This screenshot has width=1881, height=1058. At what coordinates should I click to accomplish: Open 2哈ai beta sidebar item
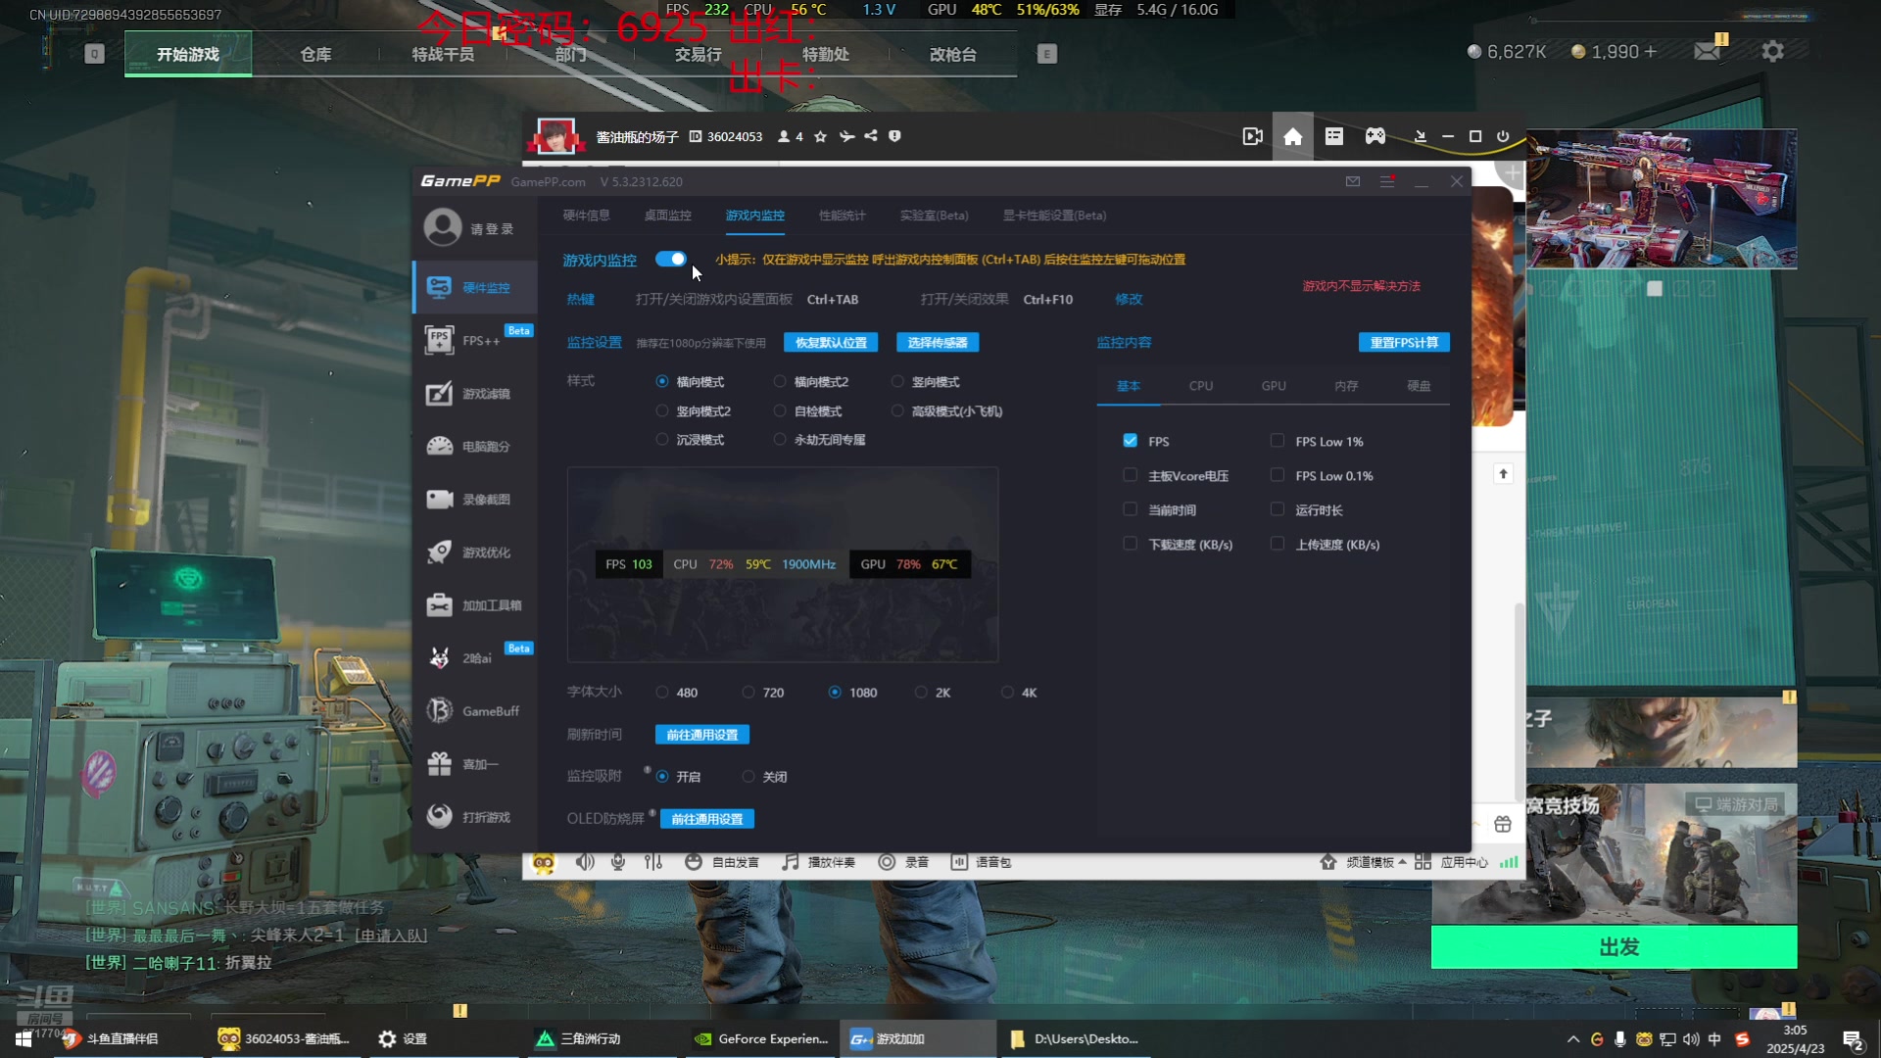click(x=475, y=657)
